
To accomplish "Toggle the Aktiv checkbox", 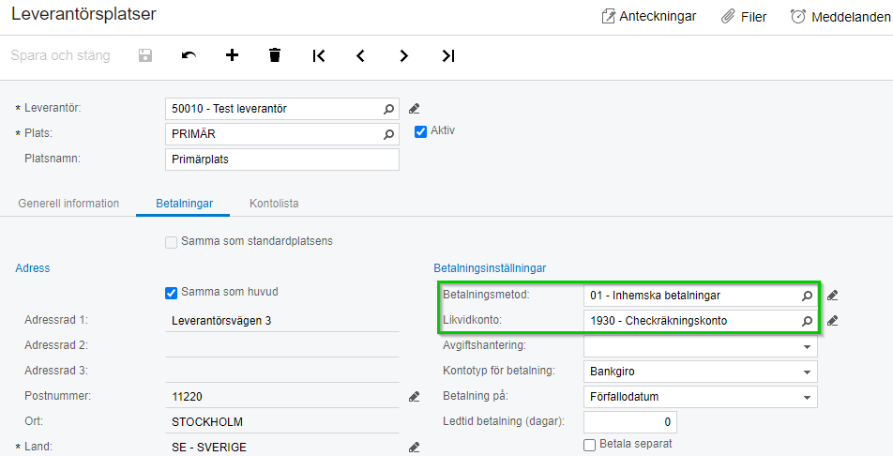I will 420,132.
